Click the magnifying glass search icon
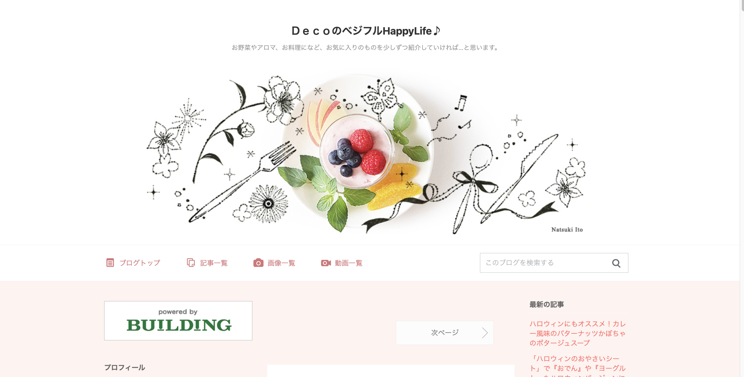This screenshot has height=377, width=744. [x=616, y=263]
